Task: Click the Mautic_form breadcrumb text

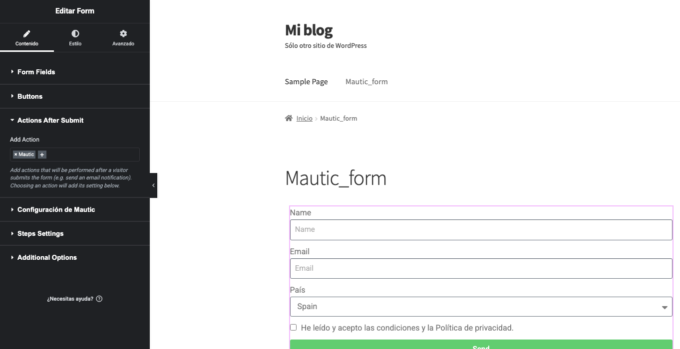Action: [339, 118]
